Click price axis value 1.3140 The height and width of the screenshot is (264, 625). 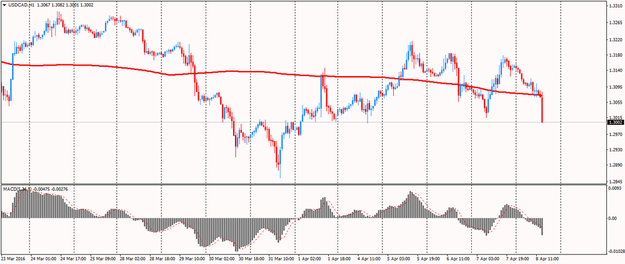point(616,70)
